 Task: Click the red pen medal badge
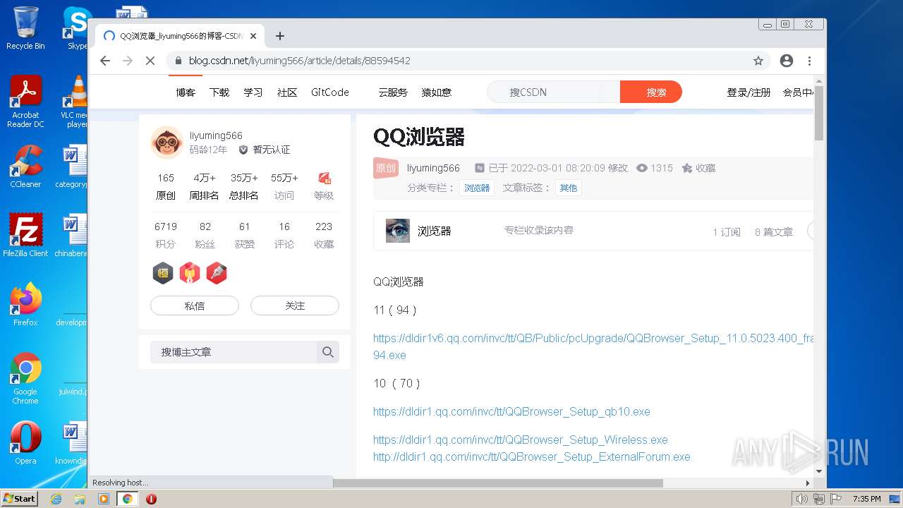(217, 273)
